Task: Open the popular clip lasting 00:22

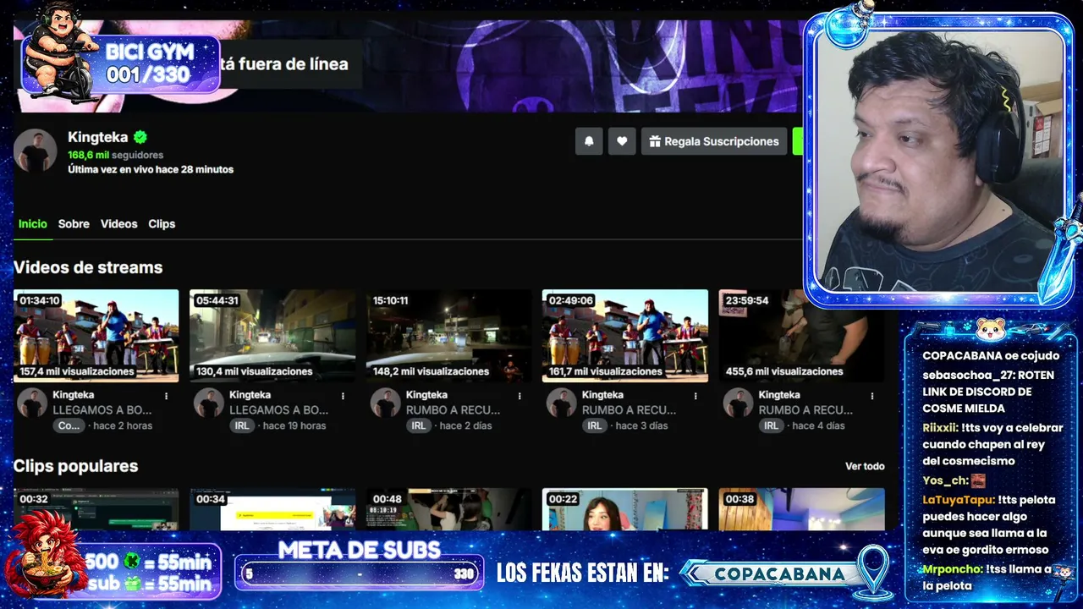Action: pos(625,509)
